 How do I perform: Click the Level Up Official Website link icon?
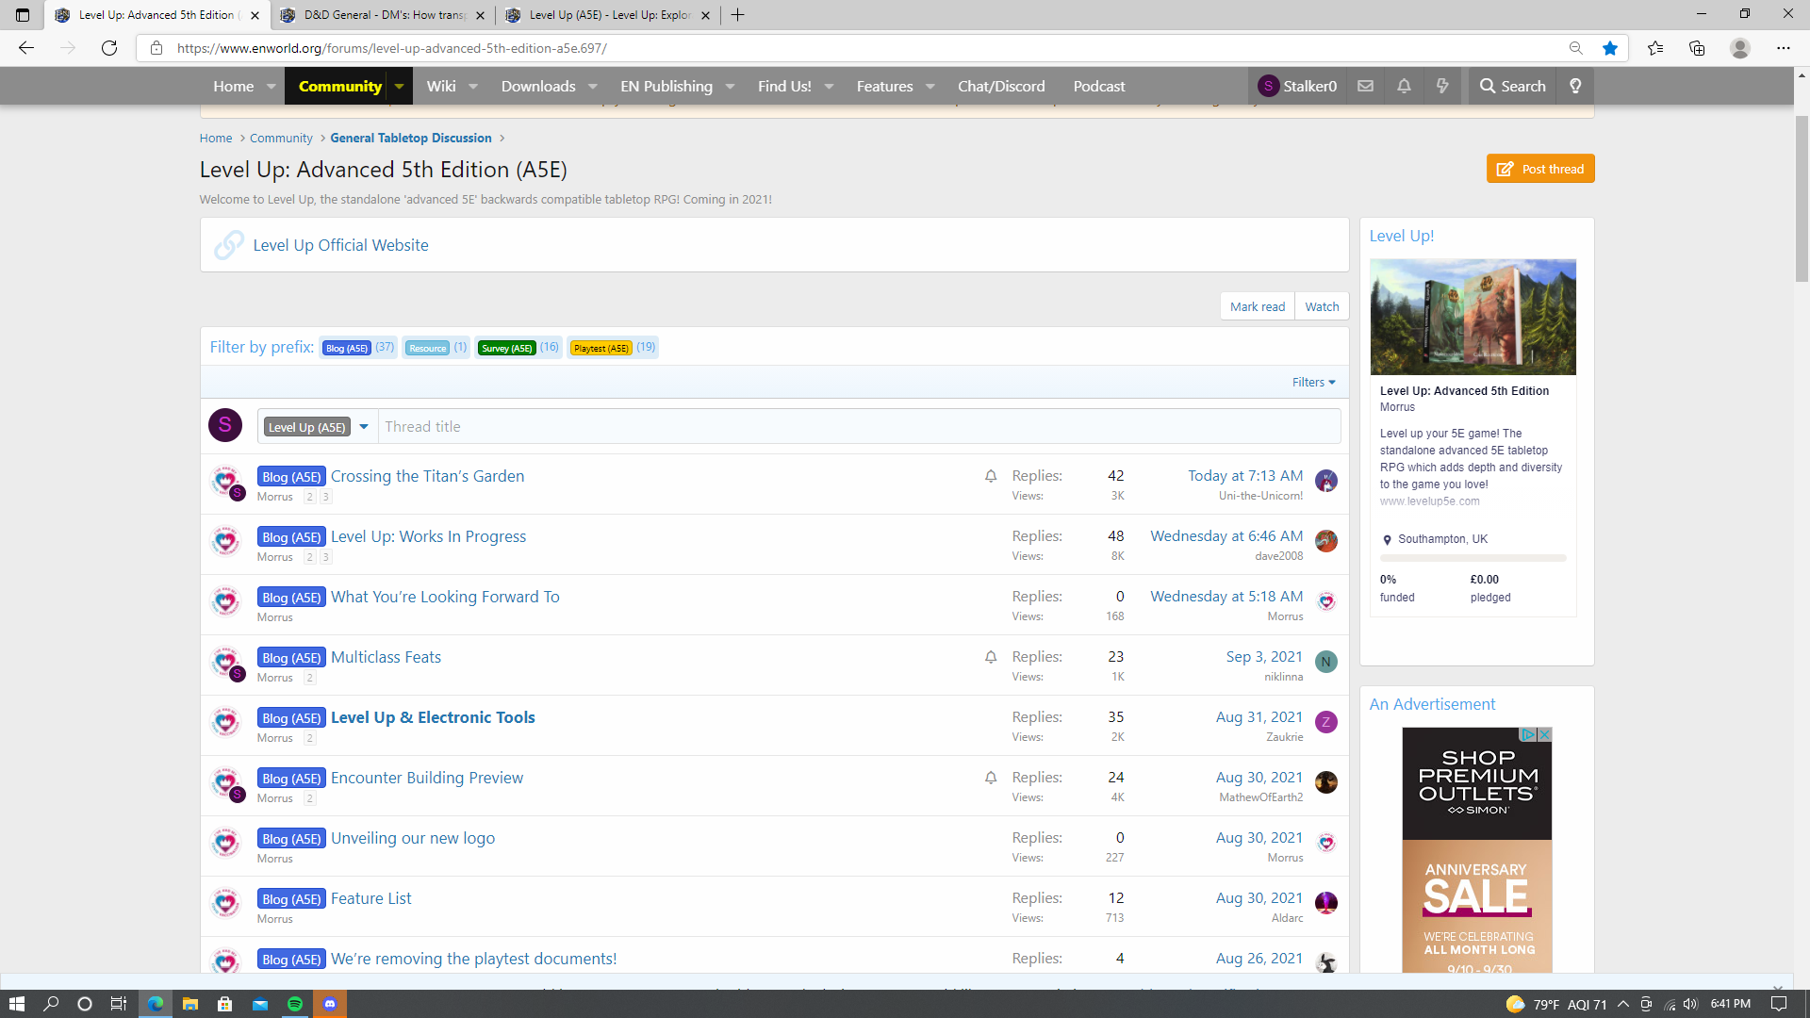[229, 245]
